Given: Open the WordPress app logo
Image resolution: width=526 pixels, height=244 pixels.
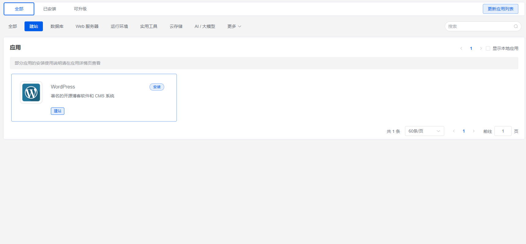Looking at the screenshot, I should [x=31, y=92].
